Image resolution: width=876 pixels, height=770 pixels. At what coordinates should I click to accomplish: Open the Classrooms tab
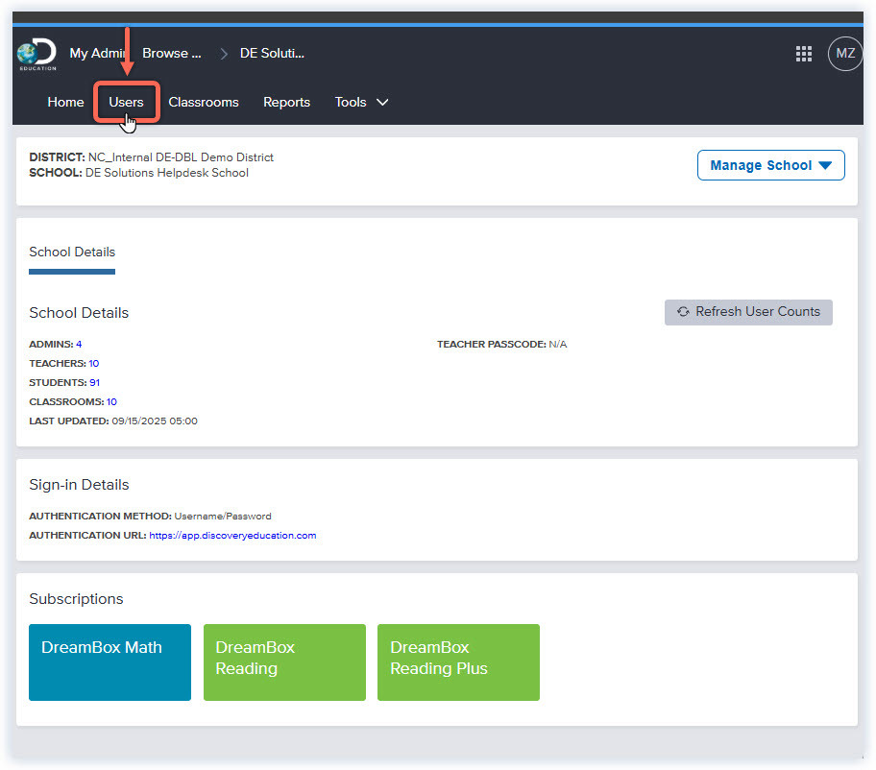[x=204, y=102]
